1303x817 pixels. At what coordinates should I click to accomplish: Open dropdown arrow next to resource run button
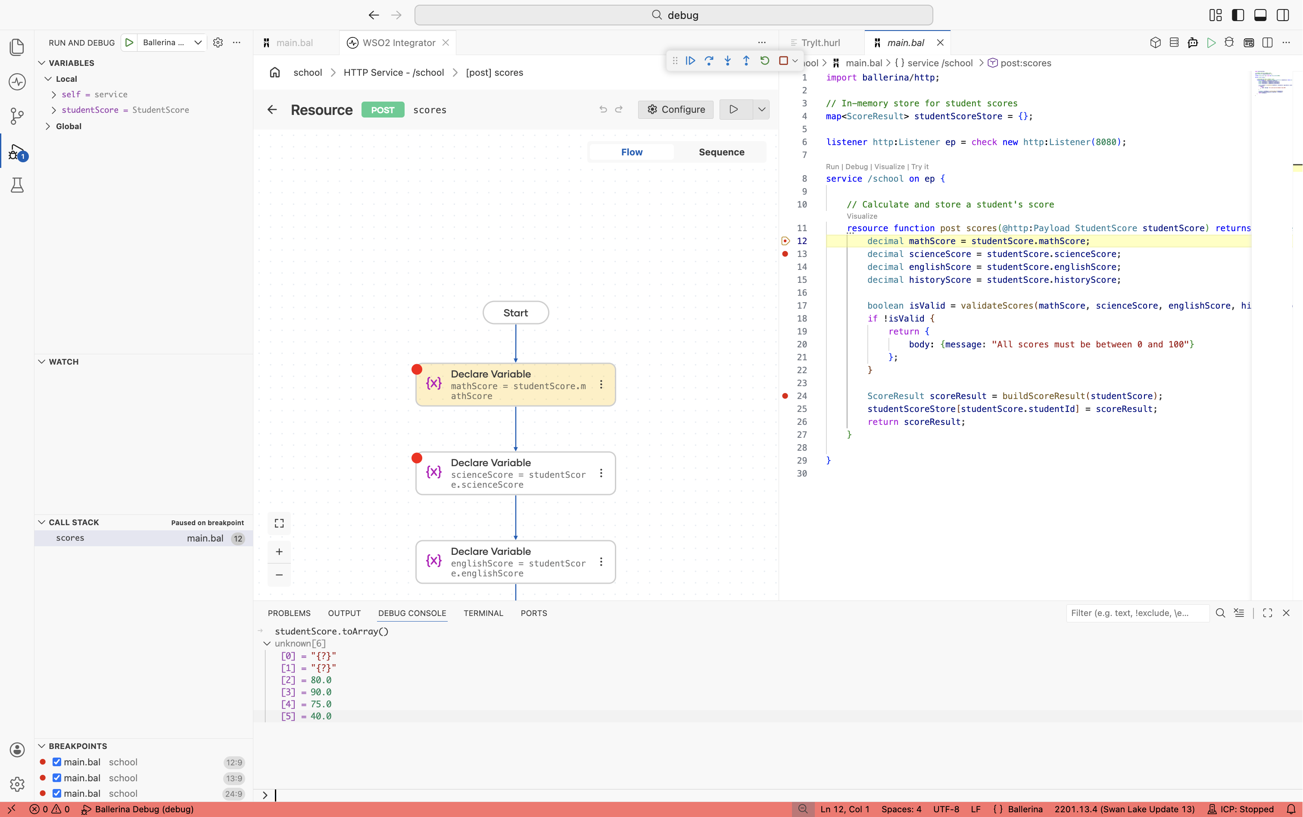pos(761,110)
